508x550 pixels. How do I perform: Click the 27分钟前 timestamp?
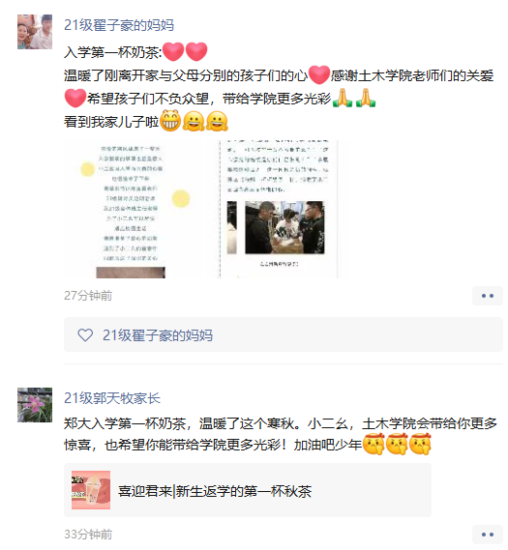click(x=88, y=296)
